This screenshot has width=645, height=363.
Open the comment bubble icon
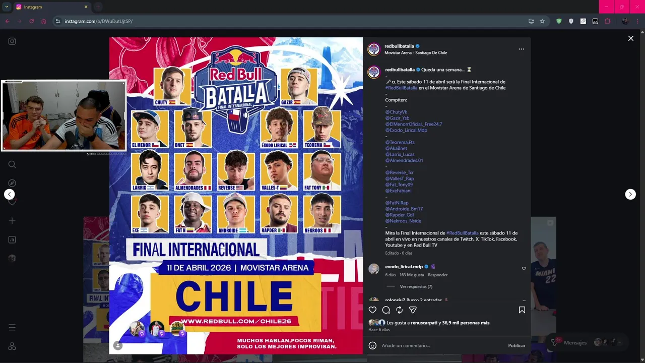[386, 310]
